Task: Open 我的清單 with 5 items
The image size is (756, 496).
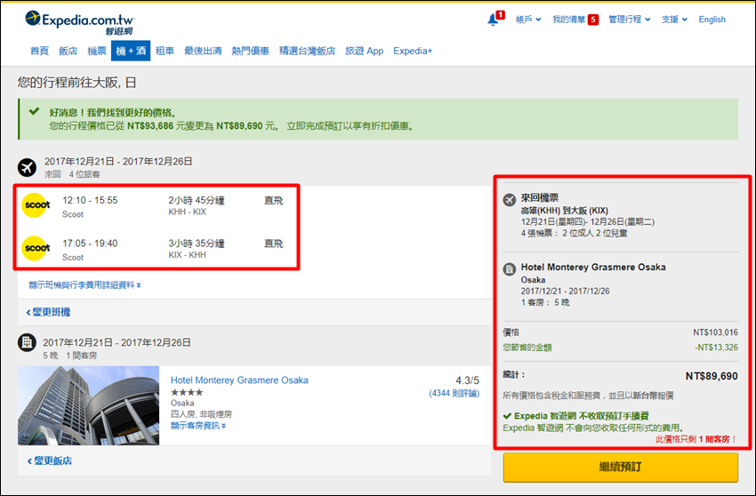Action: pos(575,20)
